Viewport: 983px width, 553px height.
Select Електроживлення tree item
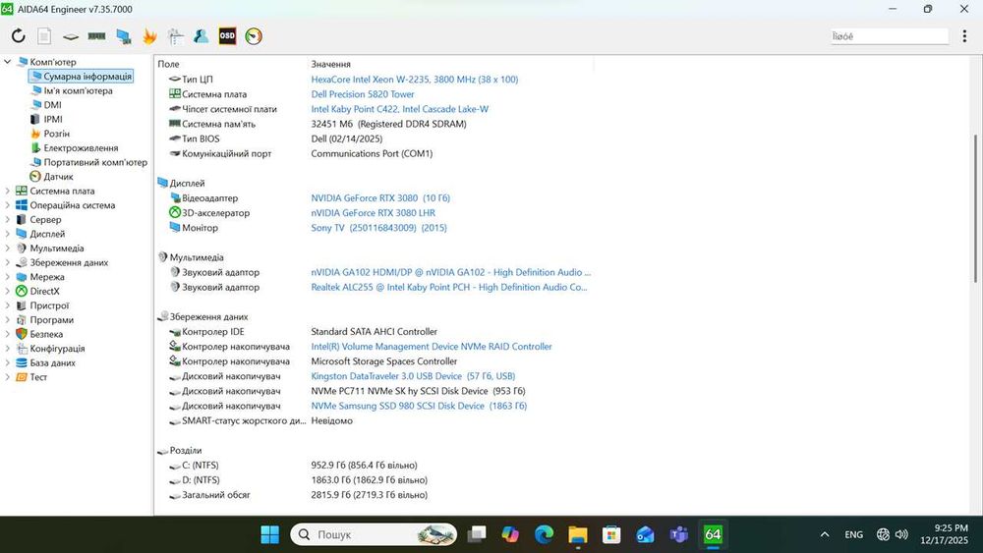click(81, 147)
